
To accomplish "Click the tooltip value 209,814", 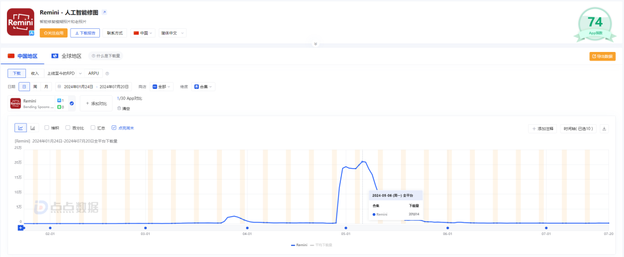I will (x=414, y=214).
